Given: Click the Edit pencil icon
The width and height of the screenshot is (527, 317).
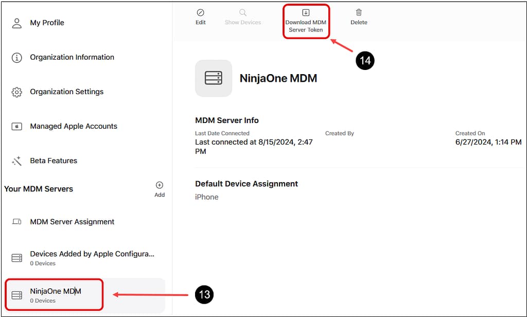Looking at the screenshot, I should (x=201, y=12).
